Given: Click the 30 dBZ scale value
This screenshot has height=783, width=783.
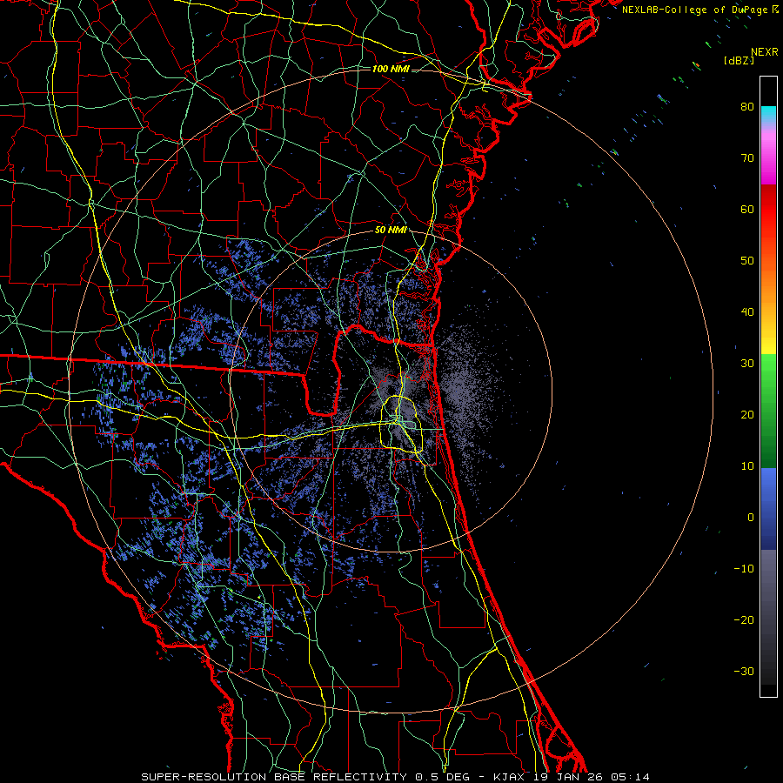Looking at the screenshot, I should click(747, 363).
